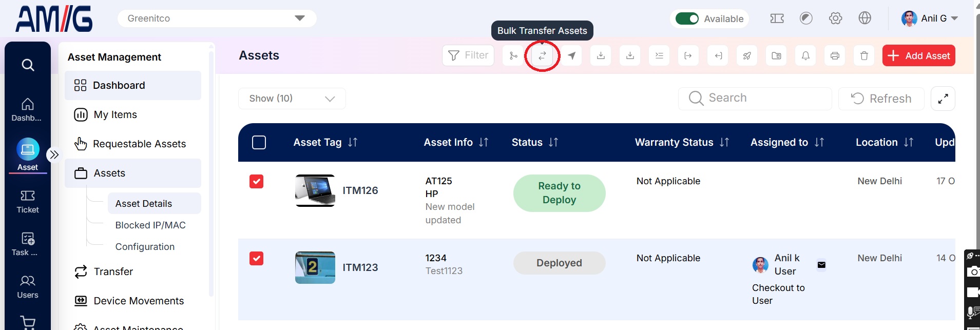Click the branch/merge icon next to Filter

(x=513, y=55)
